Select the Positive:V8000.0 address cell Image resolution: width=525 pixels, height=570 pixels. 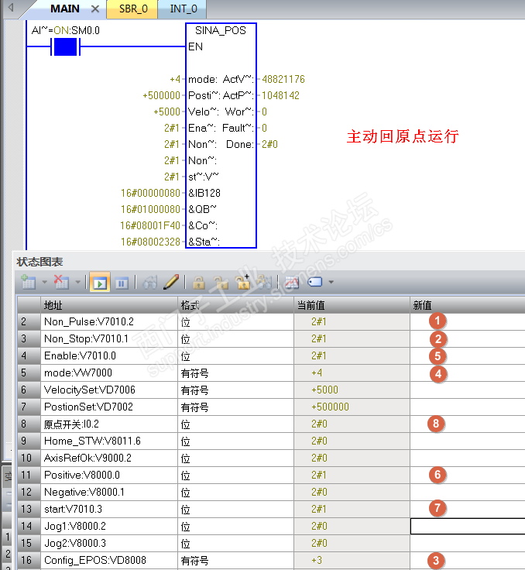[108, 475]
